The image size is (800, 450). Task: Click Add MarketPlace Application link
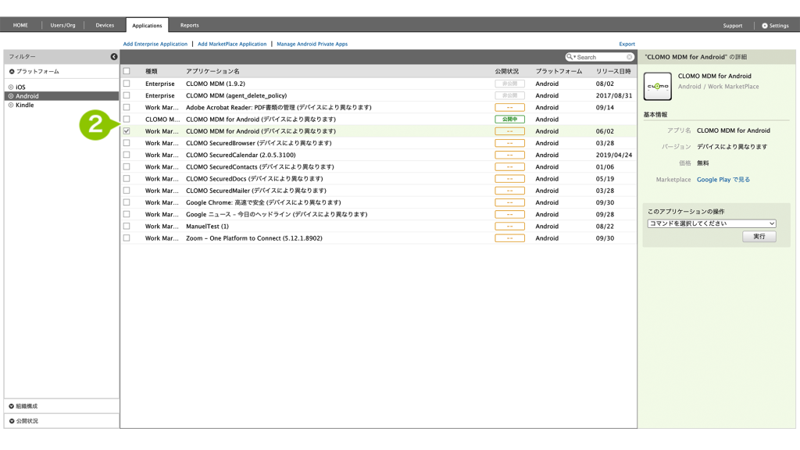tap(232, 44)
